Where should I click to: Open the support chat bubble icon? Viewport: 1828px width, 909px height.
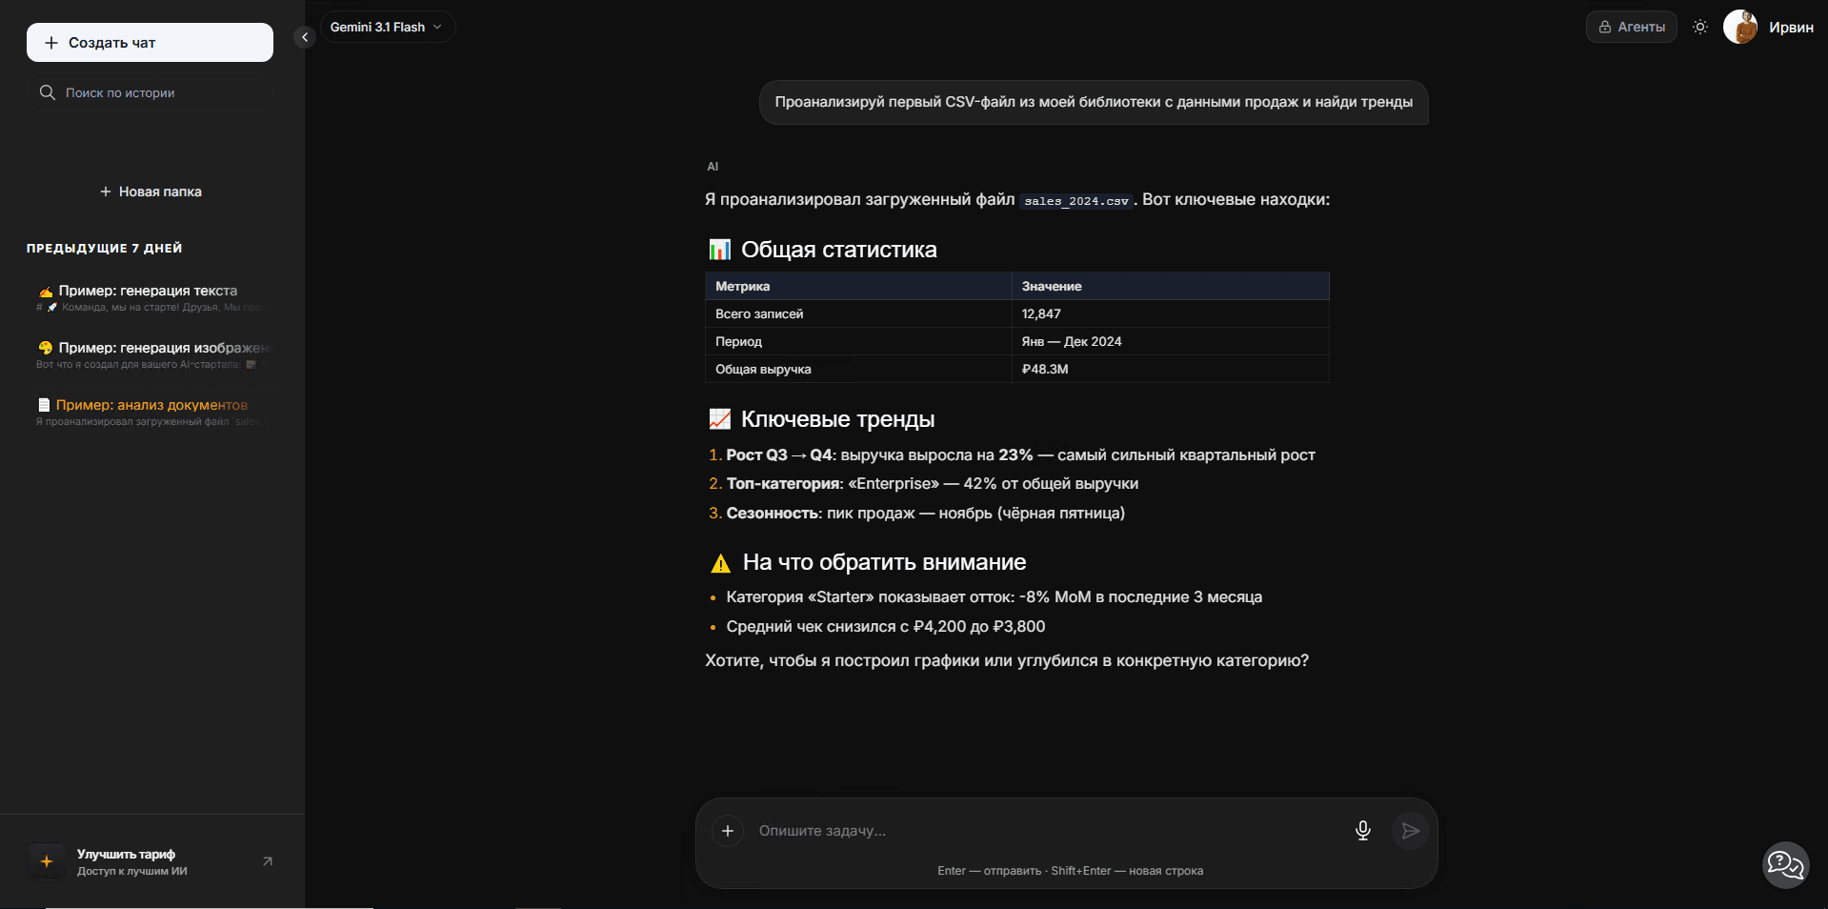coord(1785,865)
